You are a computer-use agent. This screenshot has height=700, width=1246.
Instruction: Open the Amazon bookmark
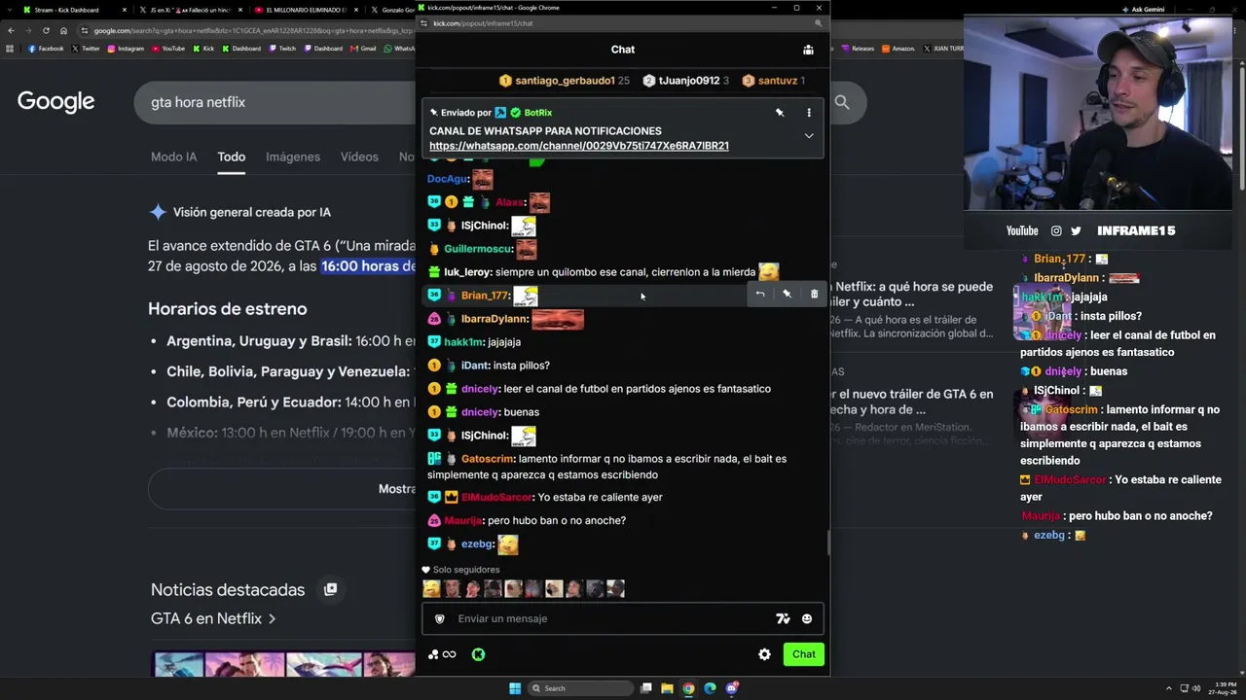(898, 49)
